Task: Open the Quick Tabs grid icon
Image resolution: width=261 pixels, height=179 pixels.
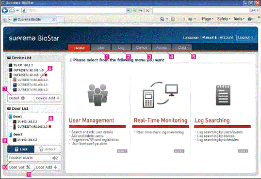Action: [x=5, y=20]
